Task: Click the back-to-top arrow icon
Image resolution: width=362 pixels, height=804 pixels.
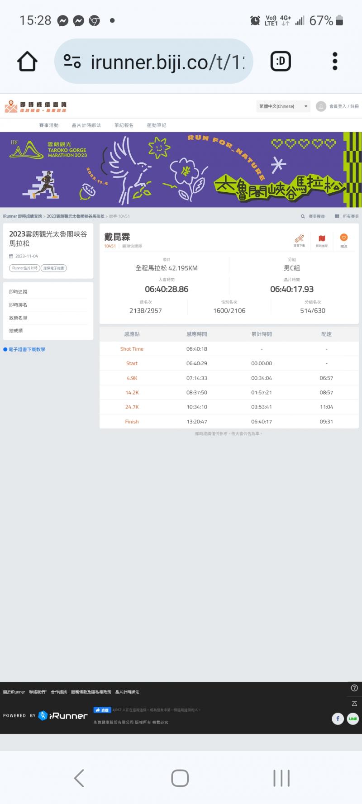Action: coord(354,704)
